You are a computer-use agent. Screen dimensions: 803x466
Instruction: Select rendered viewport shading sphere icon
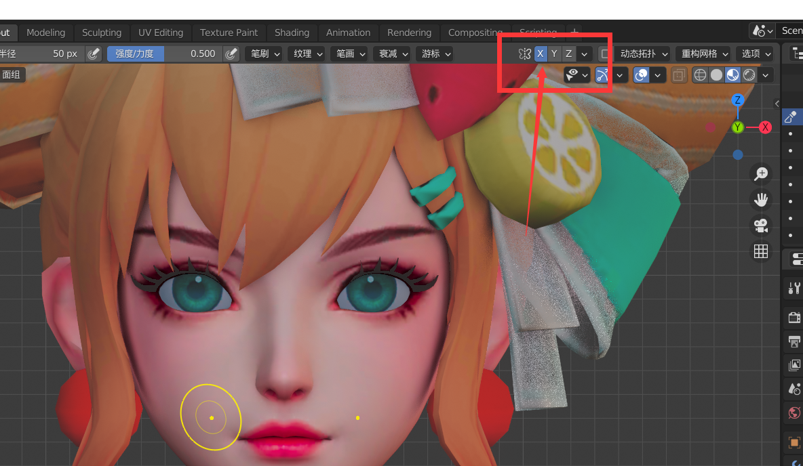(x=749, y=75)
